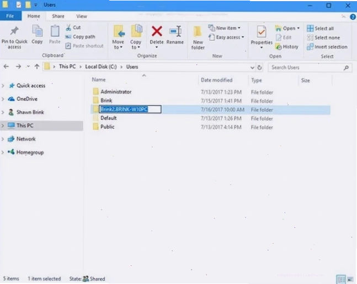Collapse the ribbon with the caret icon
Image resolution: width=357 pixels, height=284 pixels.
(x=343, y=17)
